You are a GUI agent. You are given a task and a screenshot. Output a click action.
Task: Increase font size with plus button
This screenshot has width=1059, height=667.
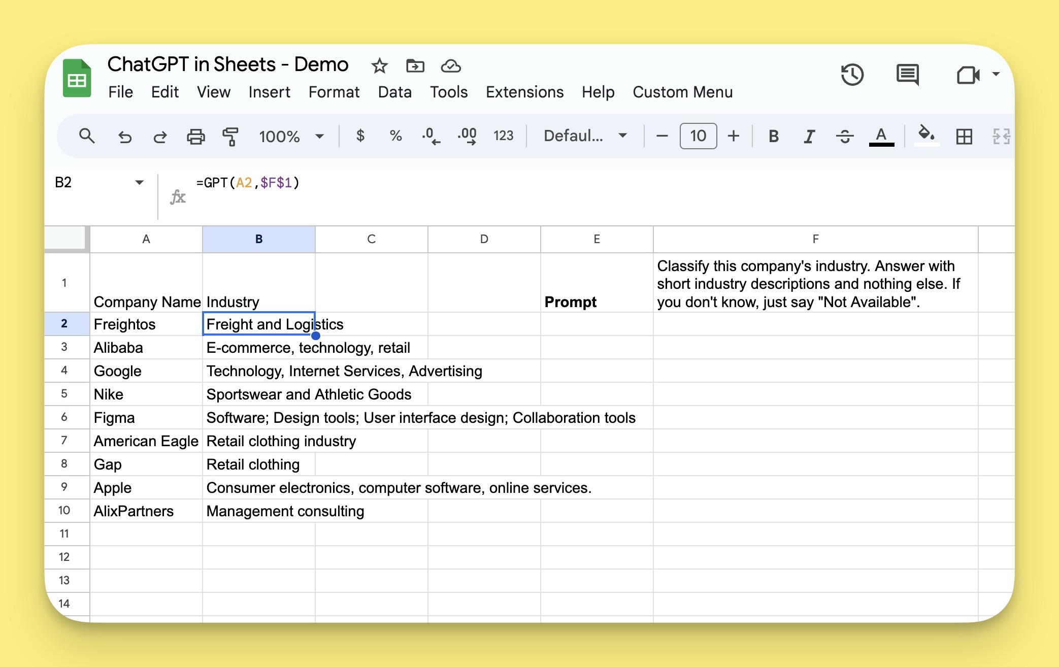click(734, 136)
